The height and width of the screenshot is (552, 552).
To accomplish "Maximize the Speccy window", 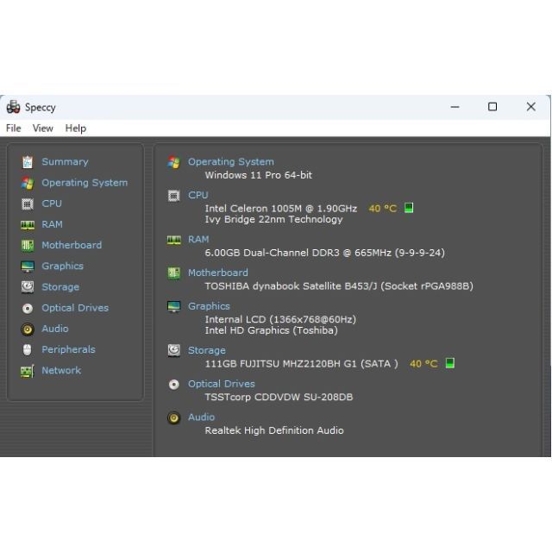I will coord(492,107).
